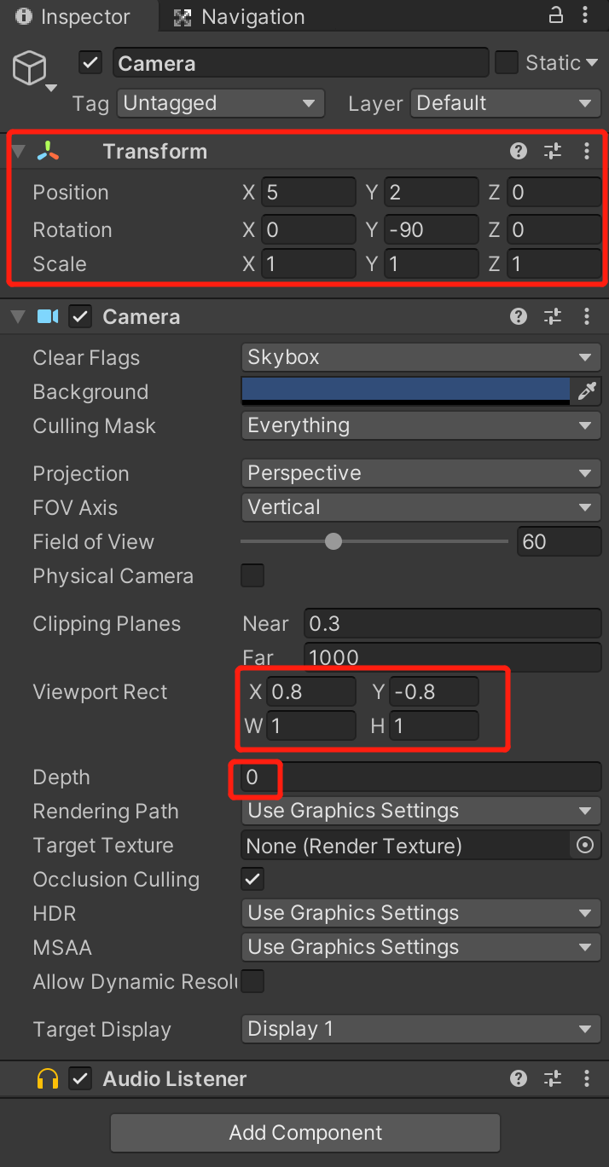Click the Target Texture object picker circle
Viewport: 609px width, 1167px height.
tap(585, 846)
